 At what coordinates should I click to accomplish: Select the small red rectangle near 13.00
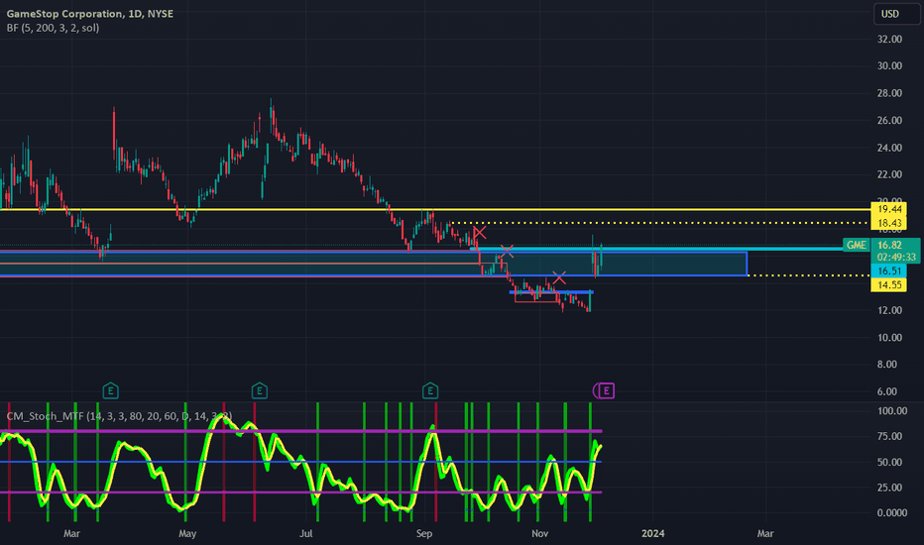[x=536, y=297]
